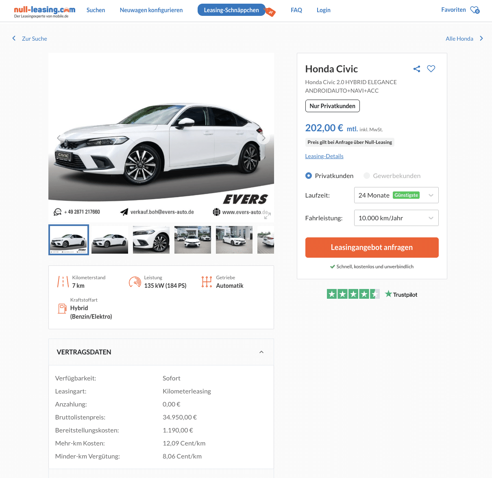492x478 pixels.
Task: Open Favoriten heart icon in header
Action: point(475,10)
